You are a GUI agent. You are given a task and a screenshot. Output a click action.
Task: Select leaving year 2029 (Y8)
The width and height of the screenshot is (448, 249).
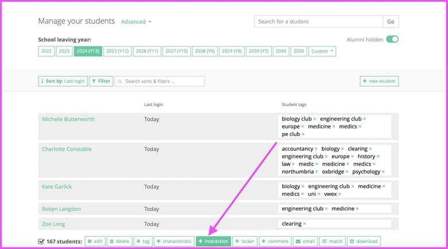coord(231,51)
